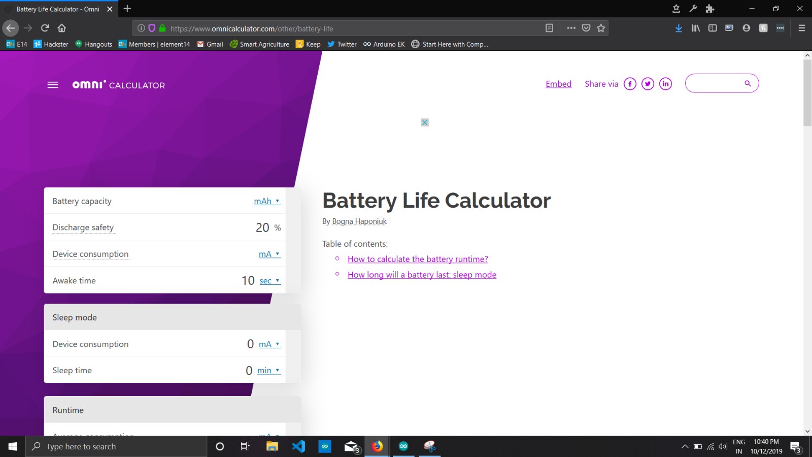
Task: Open the Hackster bookmark
Action: pyautogui.click(x=51, y=44)
